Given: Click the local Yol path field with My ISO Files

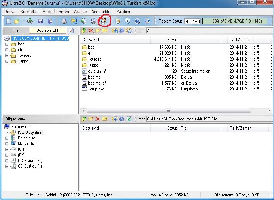Looking at the screenshot, I should point(210,119).
